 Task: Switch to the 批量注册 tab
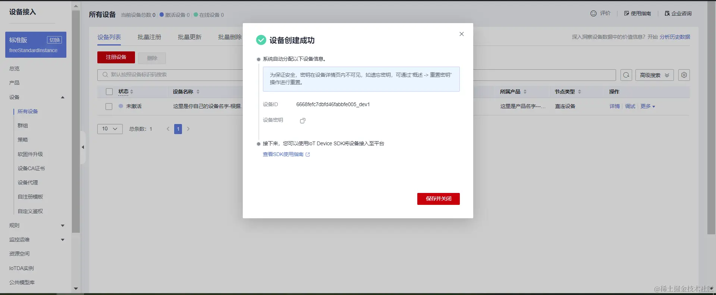click(150, 37)
